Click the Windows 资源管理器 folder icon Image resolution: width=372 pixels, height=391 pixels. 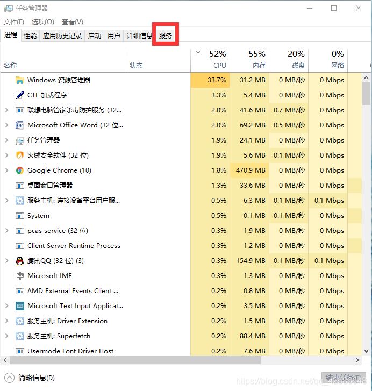20,80
